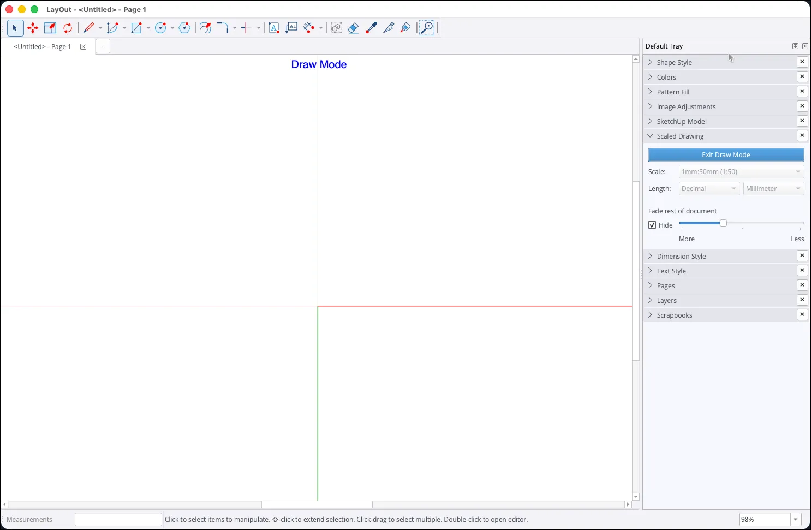Screen dimensions: 811x530
Task: Open the Decimal length format dropdown
Action: pyautogui.click(x=709, y=189)
